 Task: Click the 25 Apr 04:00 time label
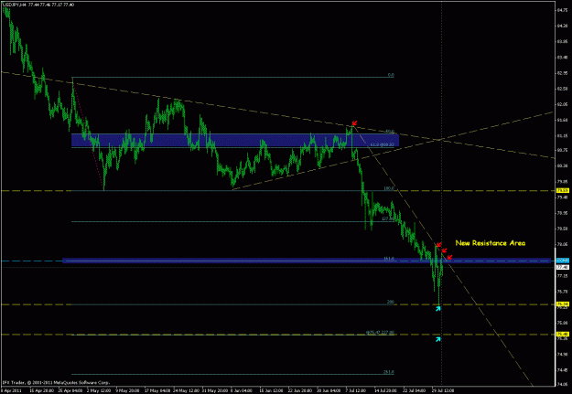pyautogui.click(x=69, y=389)
